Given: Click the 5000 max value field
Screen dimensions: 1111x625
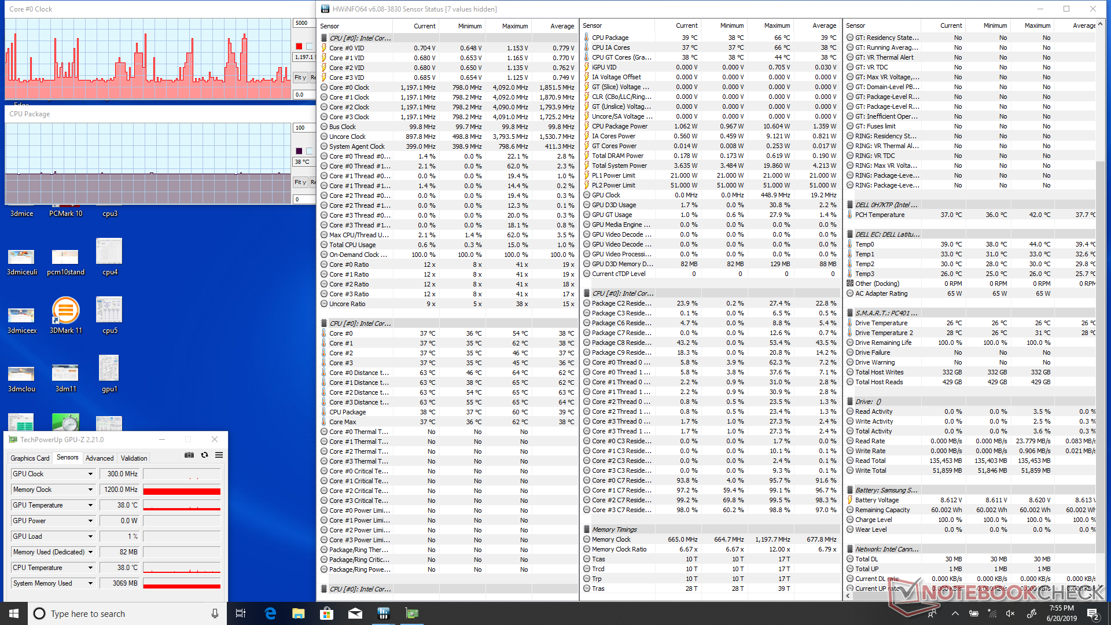Looking at the screenshot, I should point(304,23).
